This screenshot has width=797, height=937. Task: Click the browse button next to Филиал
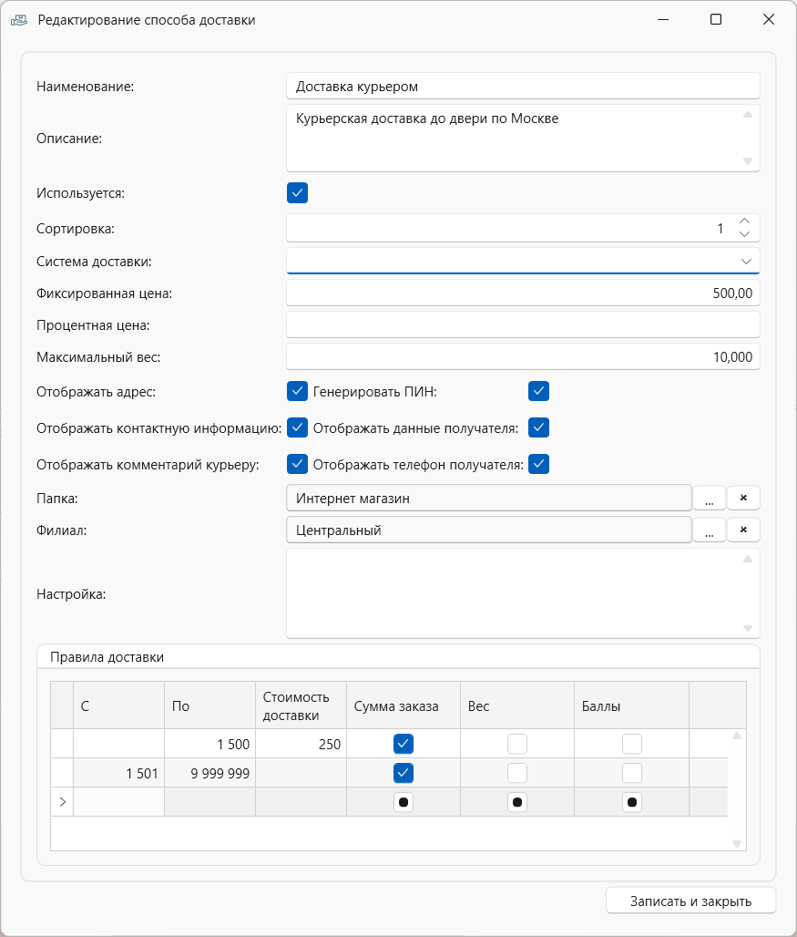coord(709,530)
